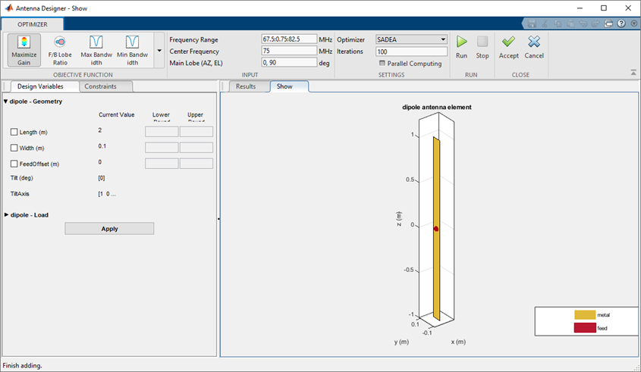Viewport: 641px width, 372px height.
Task: Click the Cut scissors icon
Action: [545, 23]
